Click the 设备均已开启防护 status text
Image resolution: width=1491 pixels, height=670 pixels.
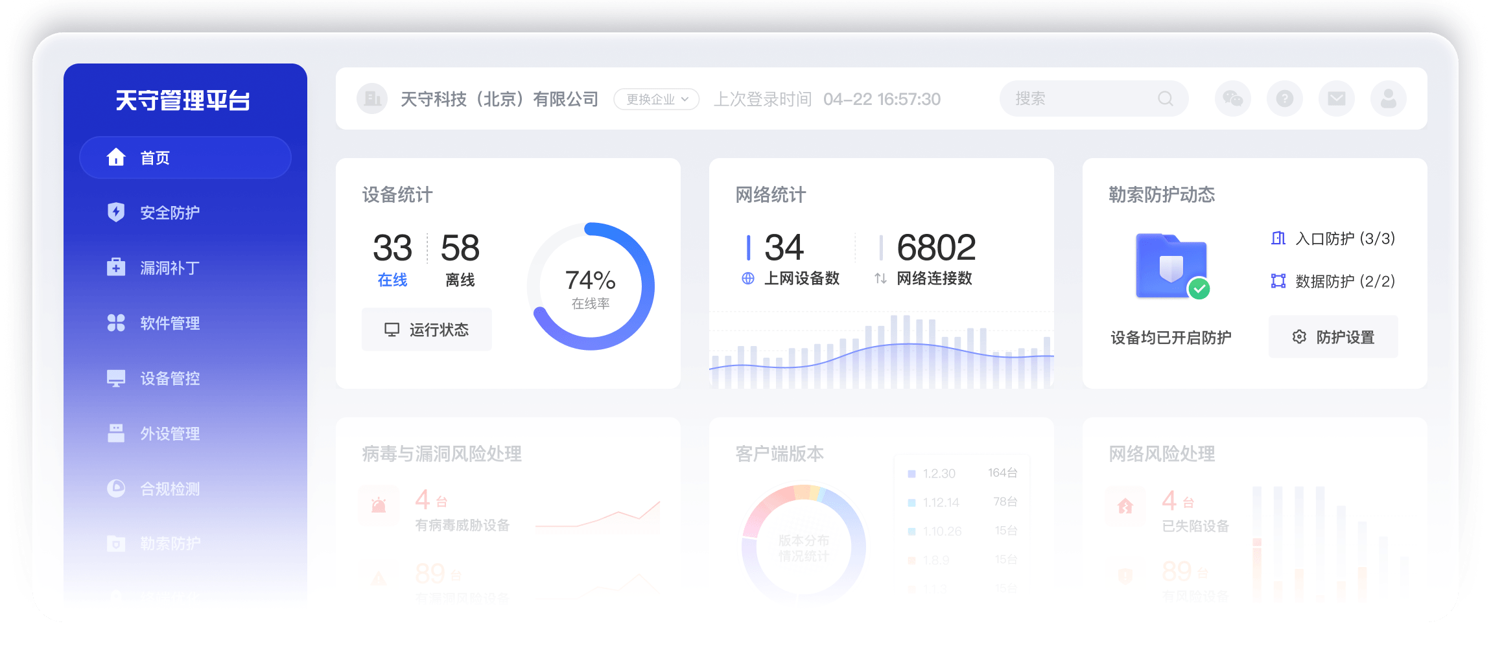(1171, 338)
